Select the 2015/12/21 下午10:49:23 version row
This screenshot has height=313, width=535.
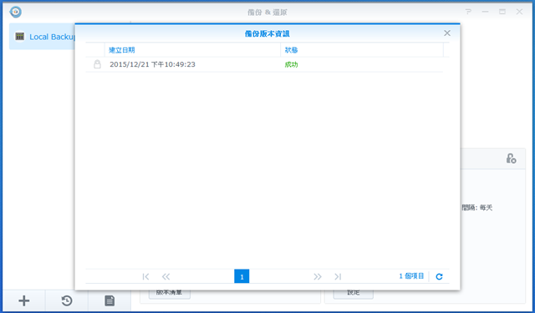tap(264, 64)
